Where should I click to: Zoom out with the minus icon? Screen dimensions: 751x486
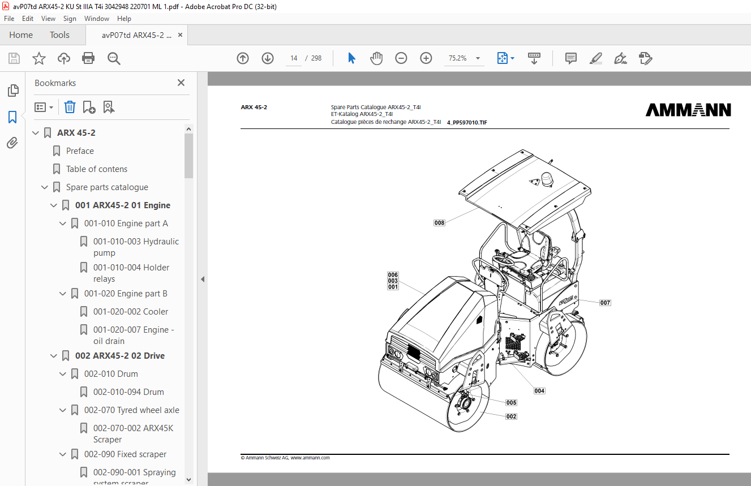(x=401, y=58)
